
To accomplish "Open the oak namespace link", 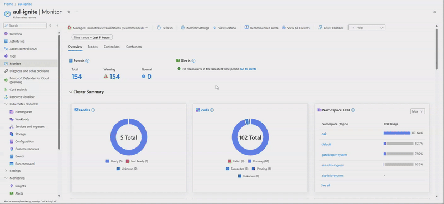I will click(324, 134).
